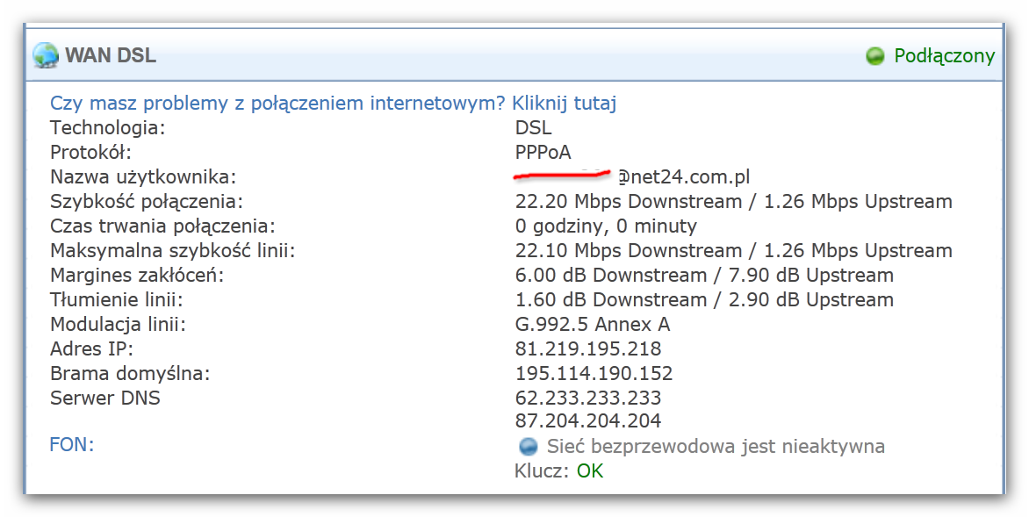
Task: Click the Margines zakłóceń noise margin value
Action: pyautogui.click(x=704, y=275)
